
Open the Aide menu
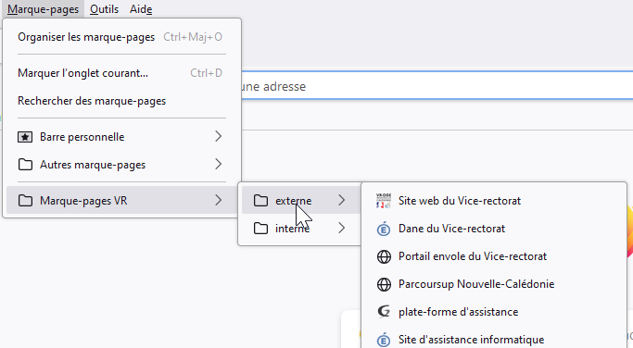coord(141,9)
